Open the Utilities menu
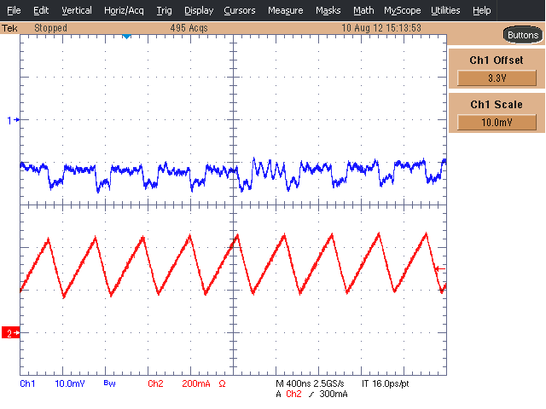This screenshot has width=546, height=409. [x=445, y=10]
